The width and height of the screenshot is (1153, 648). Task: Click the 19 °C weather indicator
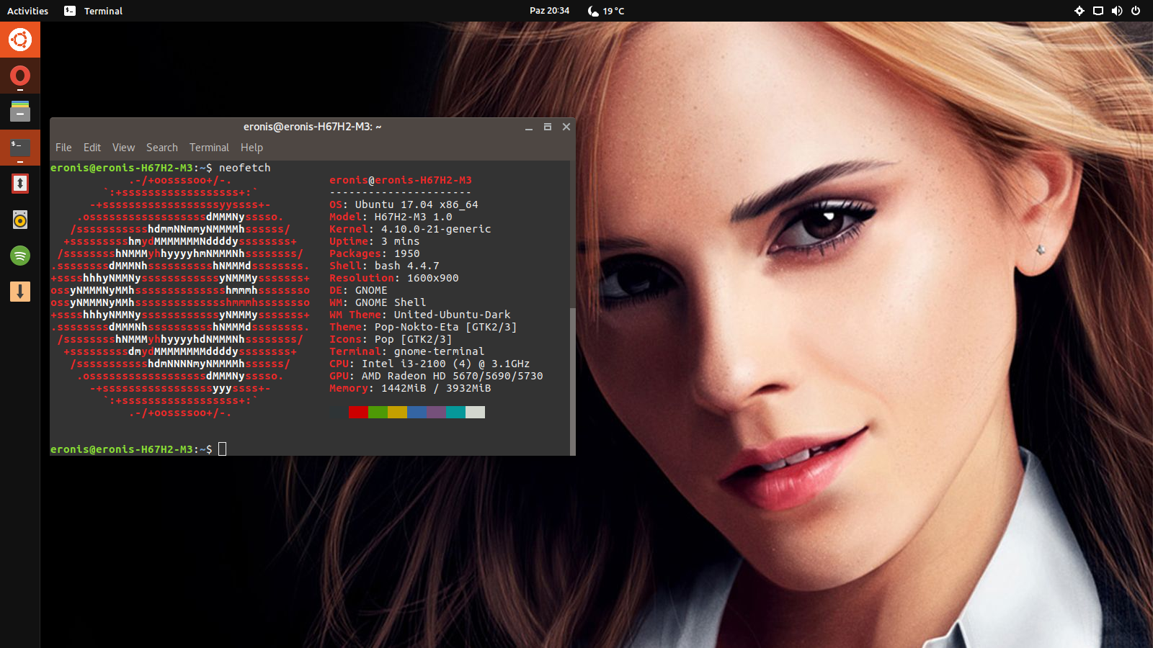pos(606,11)
